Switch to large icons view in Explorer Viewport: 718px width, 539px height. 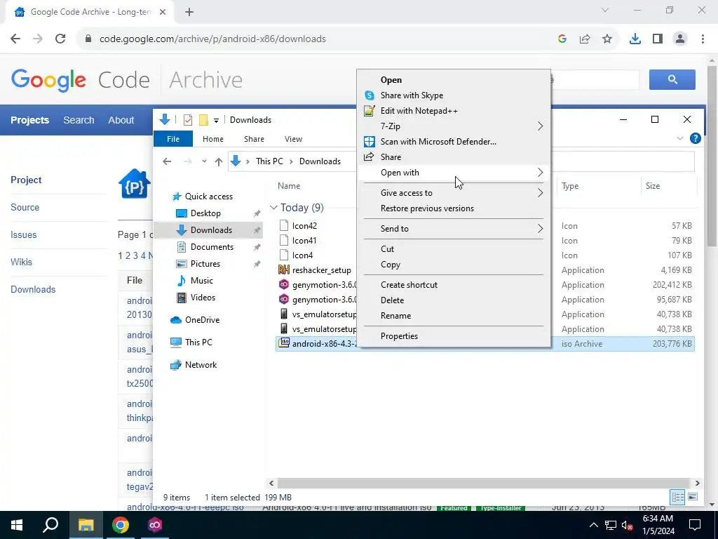[693, 497]
